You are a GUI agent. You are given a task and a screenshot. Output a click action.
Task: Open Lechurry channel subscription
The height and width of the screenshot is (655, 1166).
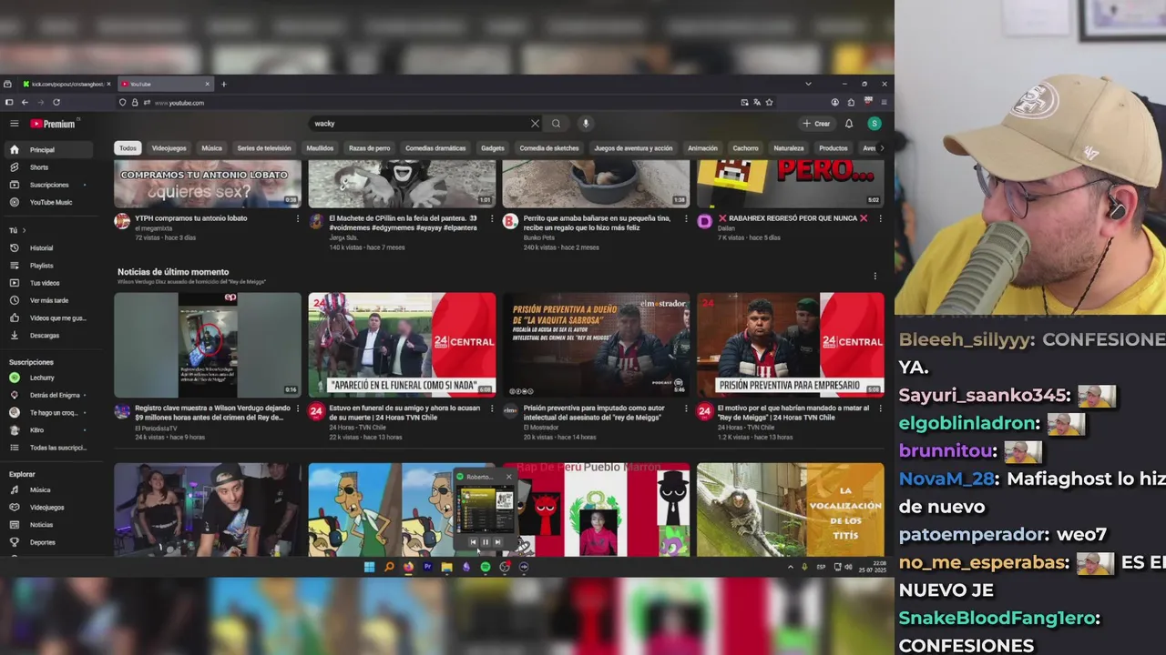click(47, 378)
